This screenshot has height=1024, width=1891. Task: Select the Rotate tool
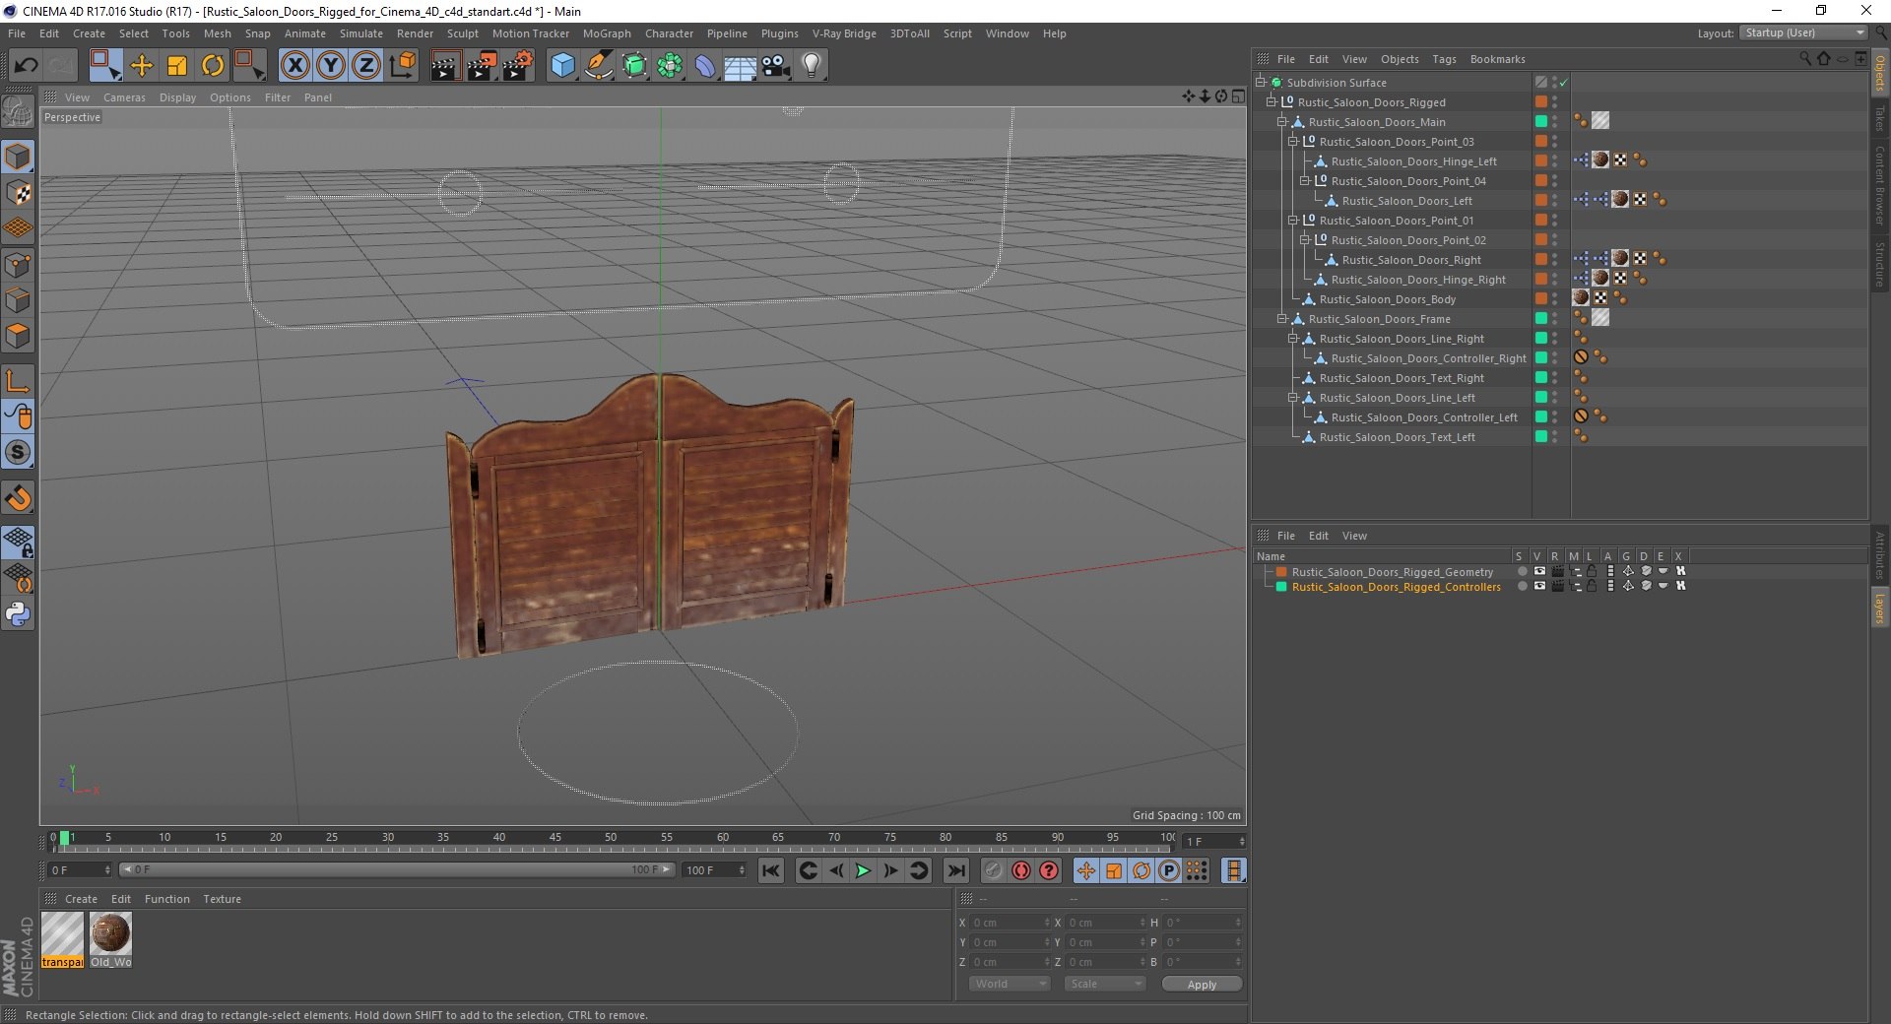coord(213,66)
